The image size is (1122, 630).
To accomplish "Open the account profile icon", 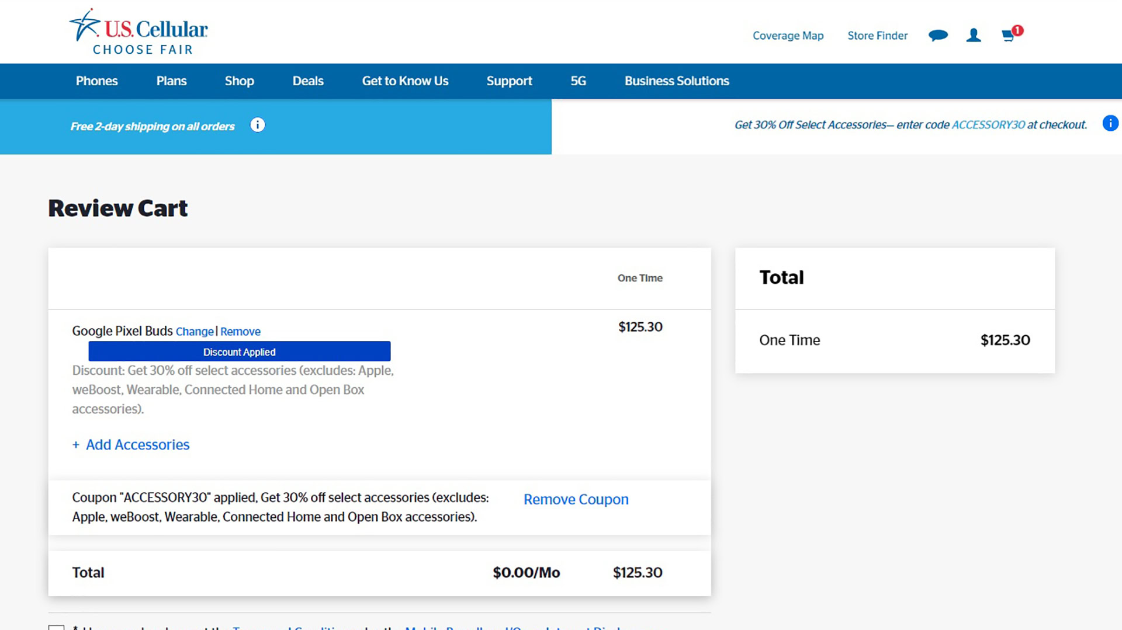I will pyautogui.click(x=974, y=36).
